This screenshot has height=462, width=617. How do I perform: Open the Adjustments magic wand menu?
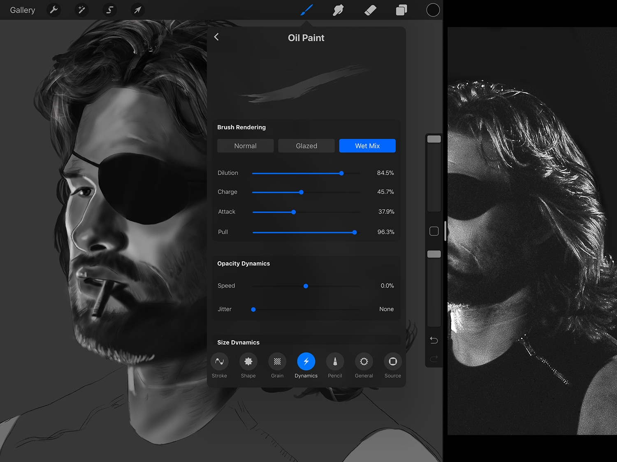81,10
